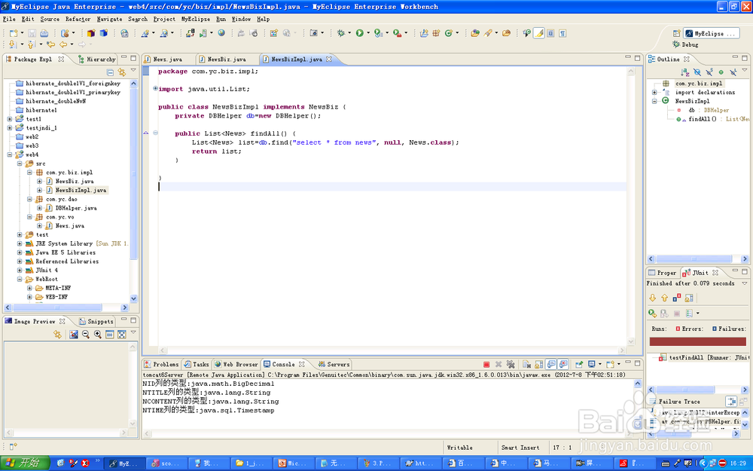Collapse the web4 project node
This screenshot has height=471, width=753.
10,154
